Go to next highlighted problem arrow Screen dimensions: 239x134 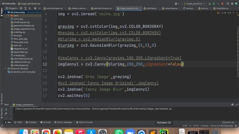(237, 13)
